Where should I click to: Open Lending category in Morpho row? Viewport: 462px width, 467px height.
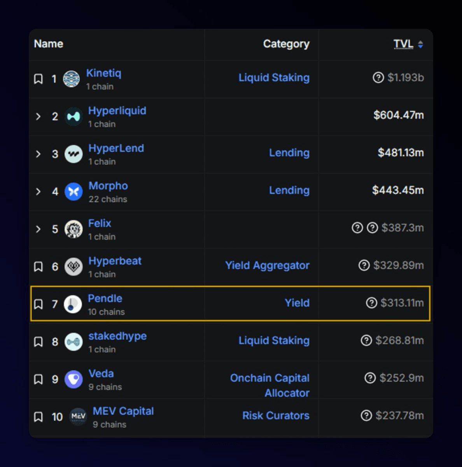[289, 190]
